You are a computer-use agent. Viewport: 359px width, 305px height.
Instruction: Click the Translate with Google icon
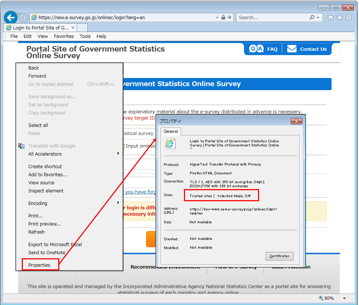tap(21, 146)
